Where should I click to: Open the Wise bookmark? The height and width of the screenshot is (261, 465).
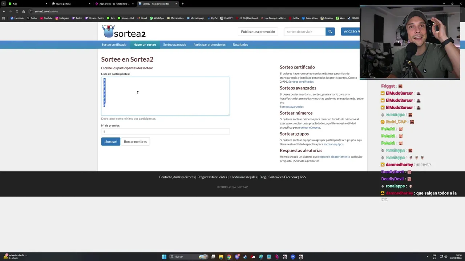(340, 18)
